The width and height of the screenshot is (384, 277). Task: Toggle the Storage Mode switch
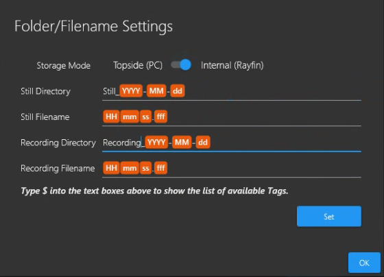coord(181,65)
